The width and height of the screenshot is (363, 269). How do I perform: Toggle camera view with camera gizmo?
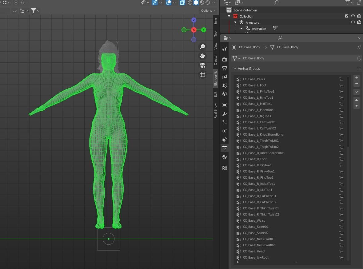tap(202, 65)
